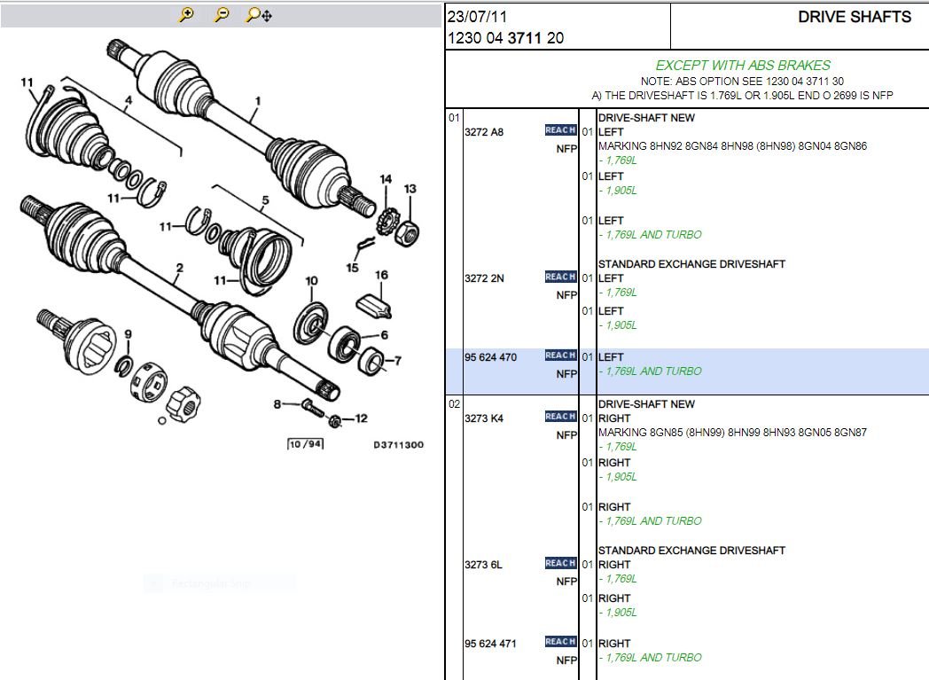Click the DRIVE-SHAFT NEW heading for item 02
This screenshot has height=680, width=929.
tap(646, 404)
